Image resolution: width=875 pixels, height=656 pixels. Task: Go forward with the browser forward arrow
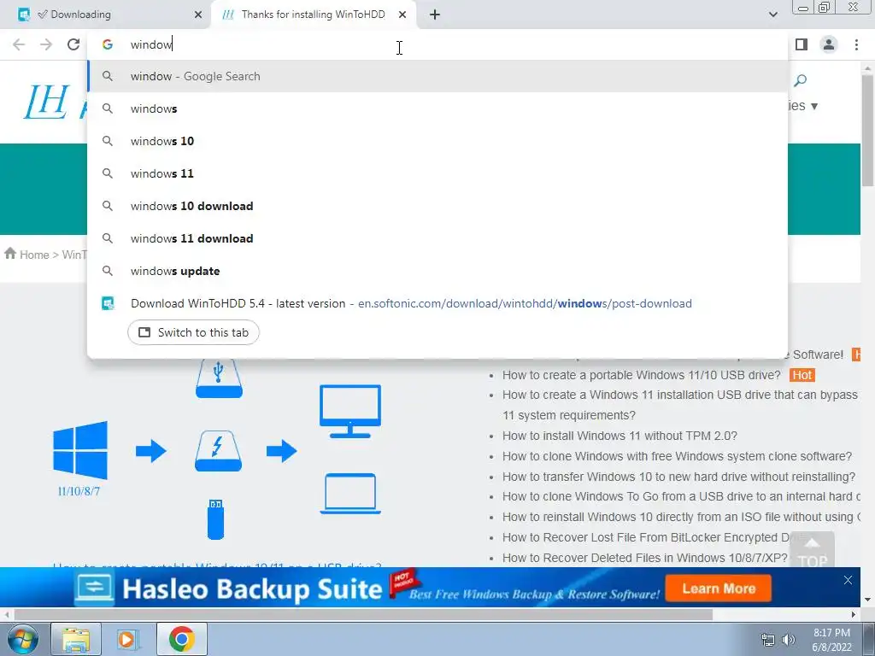[46, 44]
